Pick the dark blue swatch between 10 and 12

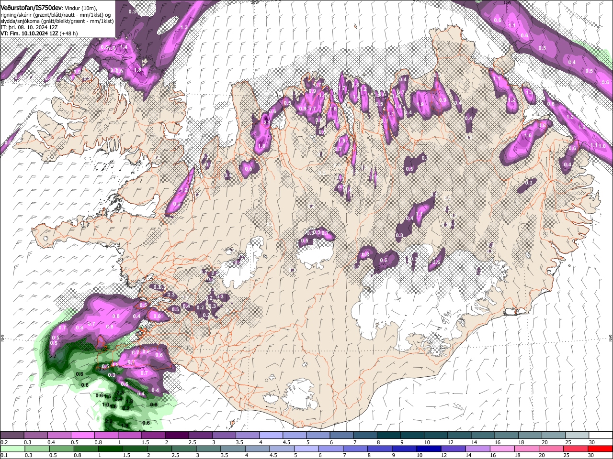429,449
